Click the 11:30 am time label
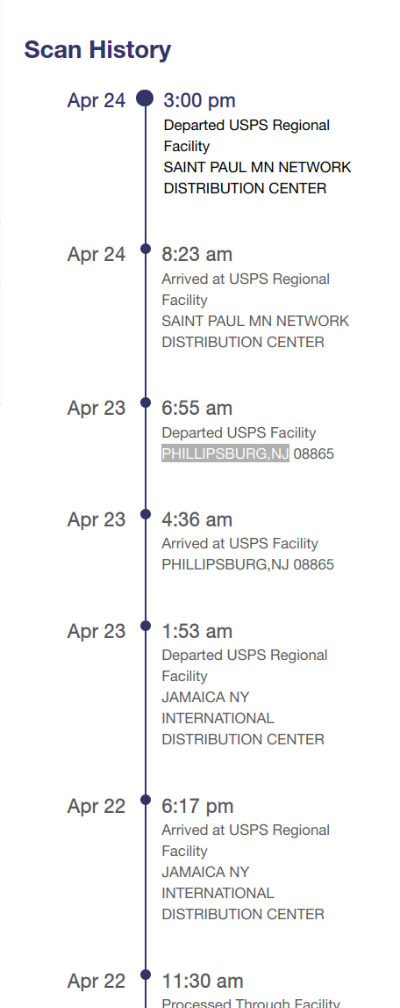Viewport: 400px width, 1008px height. click(x=203, y=981)
